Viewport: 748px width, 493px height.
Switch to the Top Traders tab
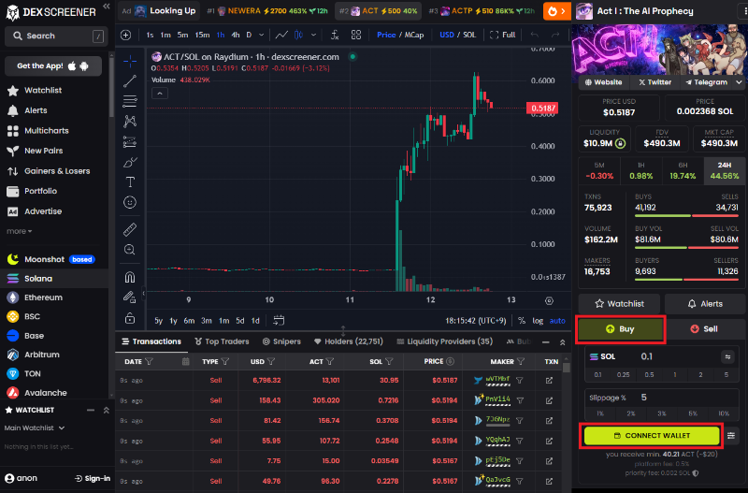222,341
